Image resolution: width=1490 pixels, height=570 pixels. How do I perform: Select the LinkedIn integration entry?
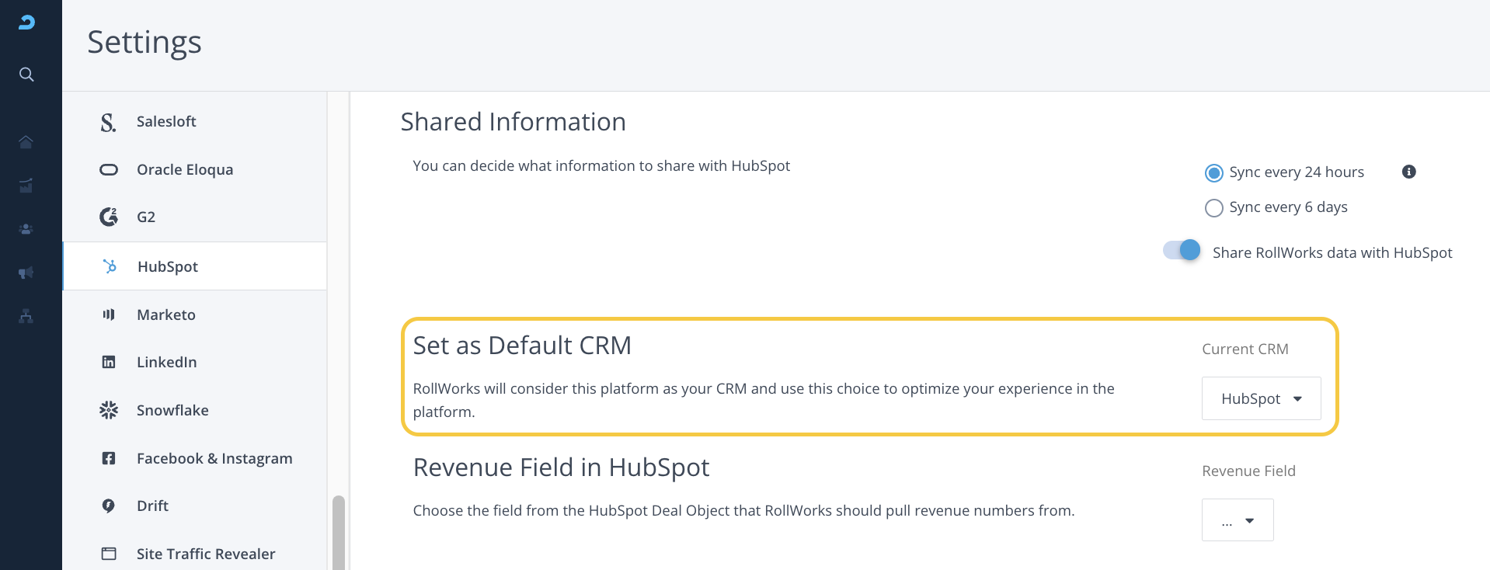pyautogui.click(x=166, y=363)
